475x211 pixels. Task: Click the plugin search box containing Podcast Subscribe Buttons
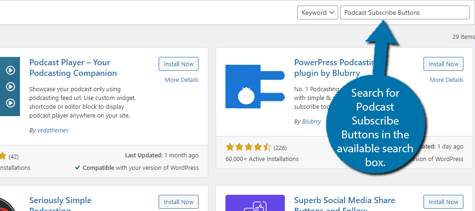[x=404, y=12]
